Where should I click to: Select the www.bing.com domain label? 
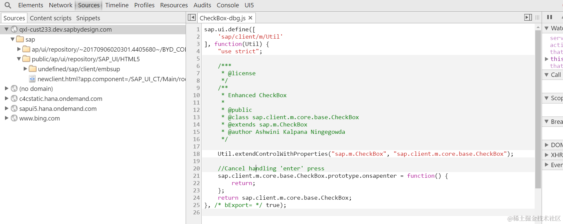tap(40, 118)
